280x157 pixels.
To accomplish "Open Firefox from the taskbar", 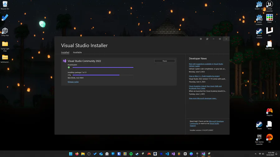I will pos(77,154).
